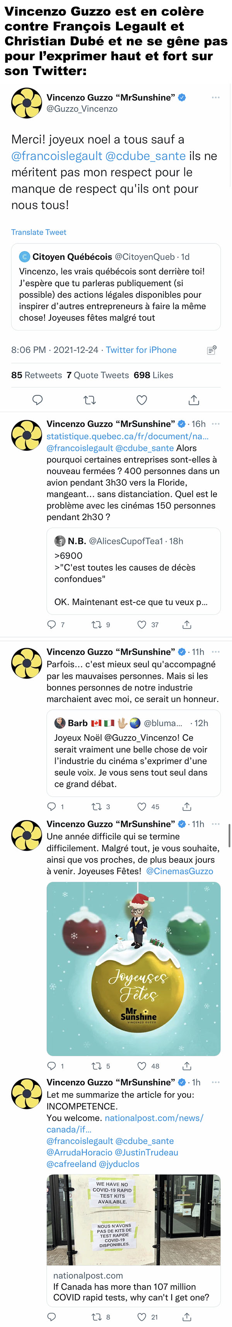This screenshot has height=1327, width=232.
Task: Open the @francoislegault mention in the main tweet
Action: click(x=56, y=156)
